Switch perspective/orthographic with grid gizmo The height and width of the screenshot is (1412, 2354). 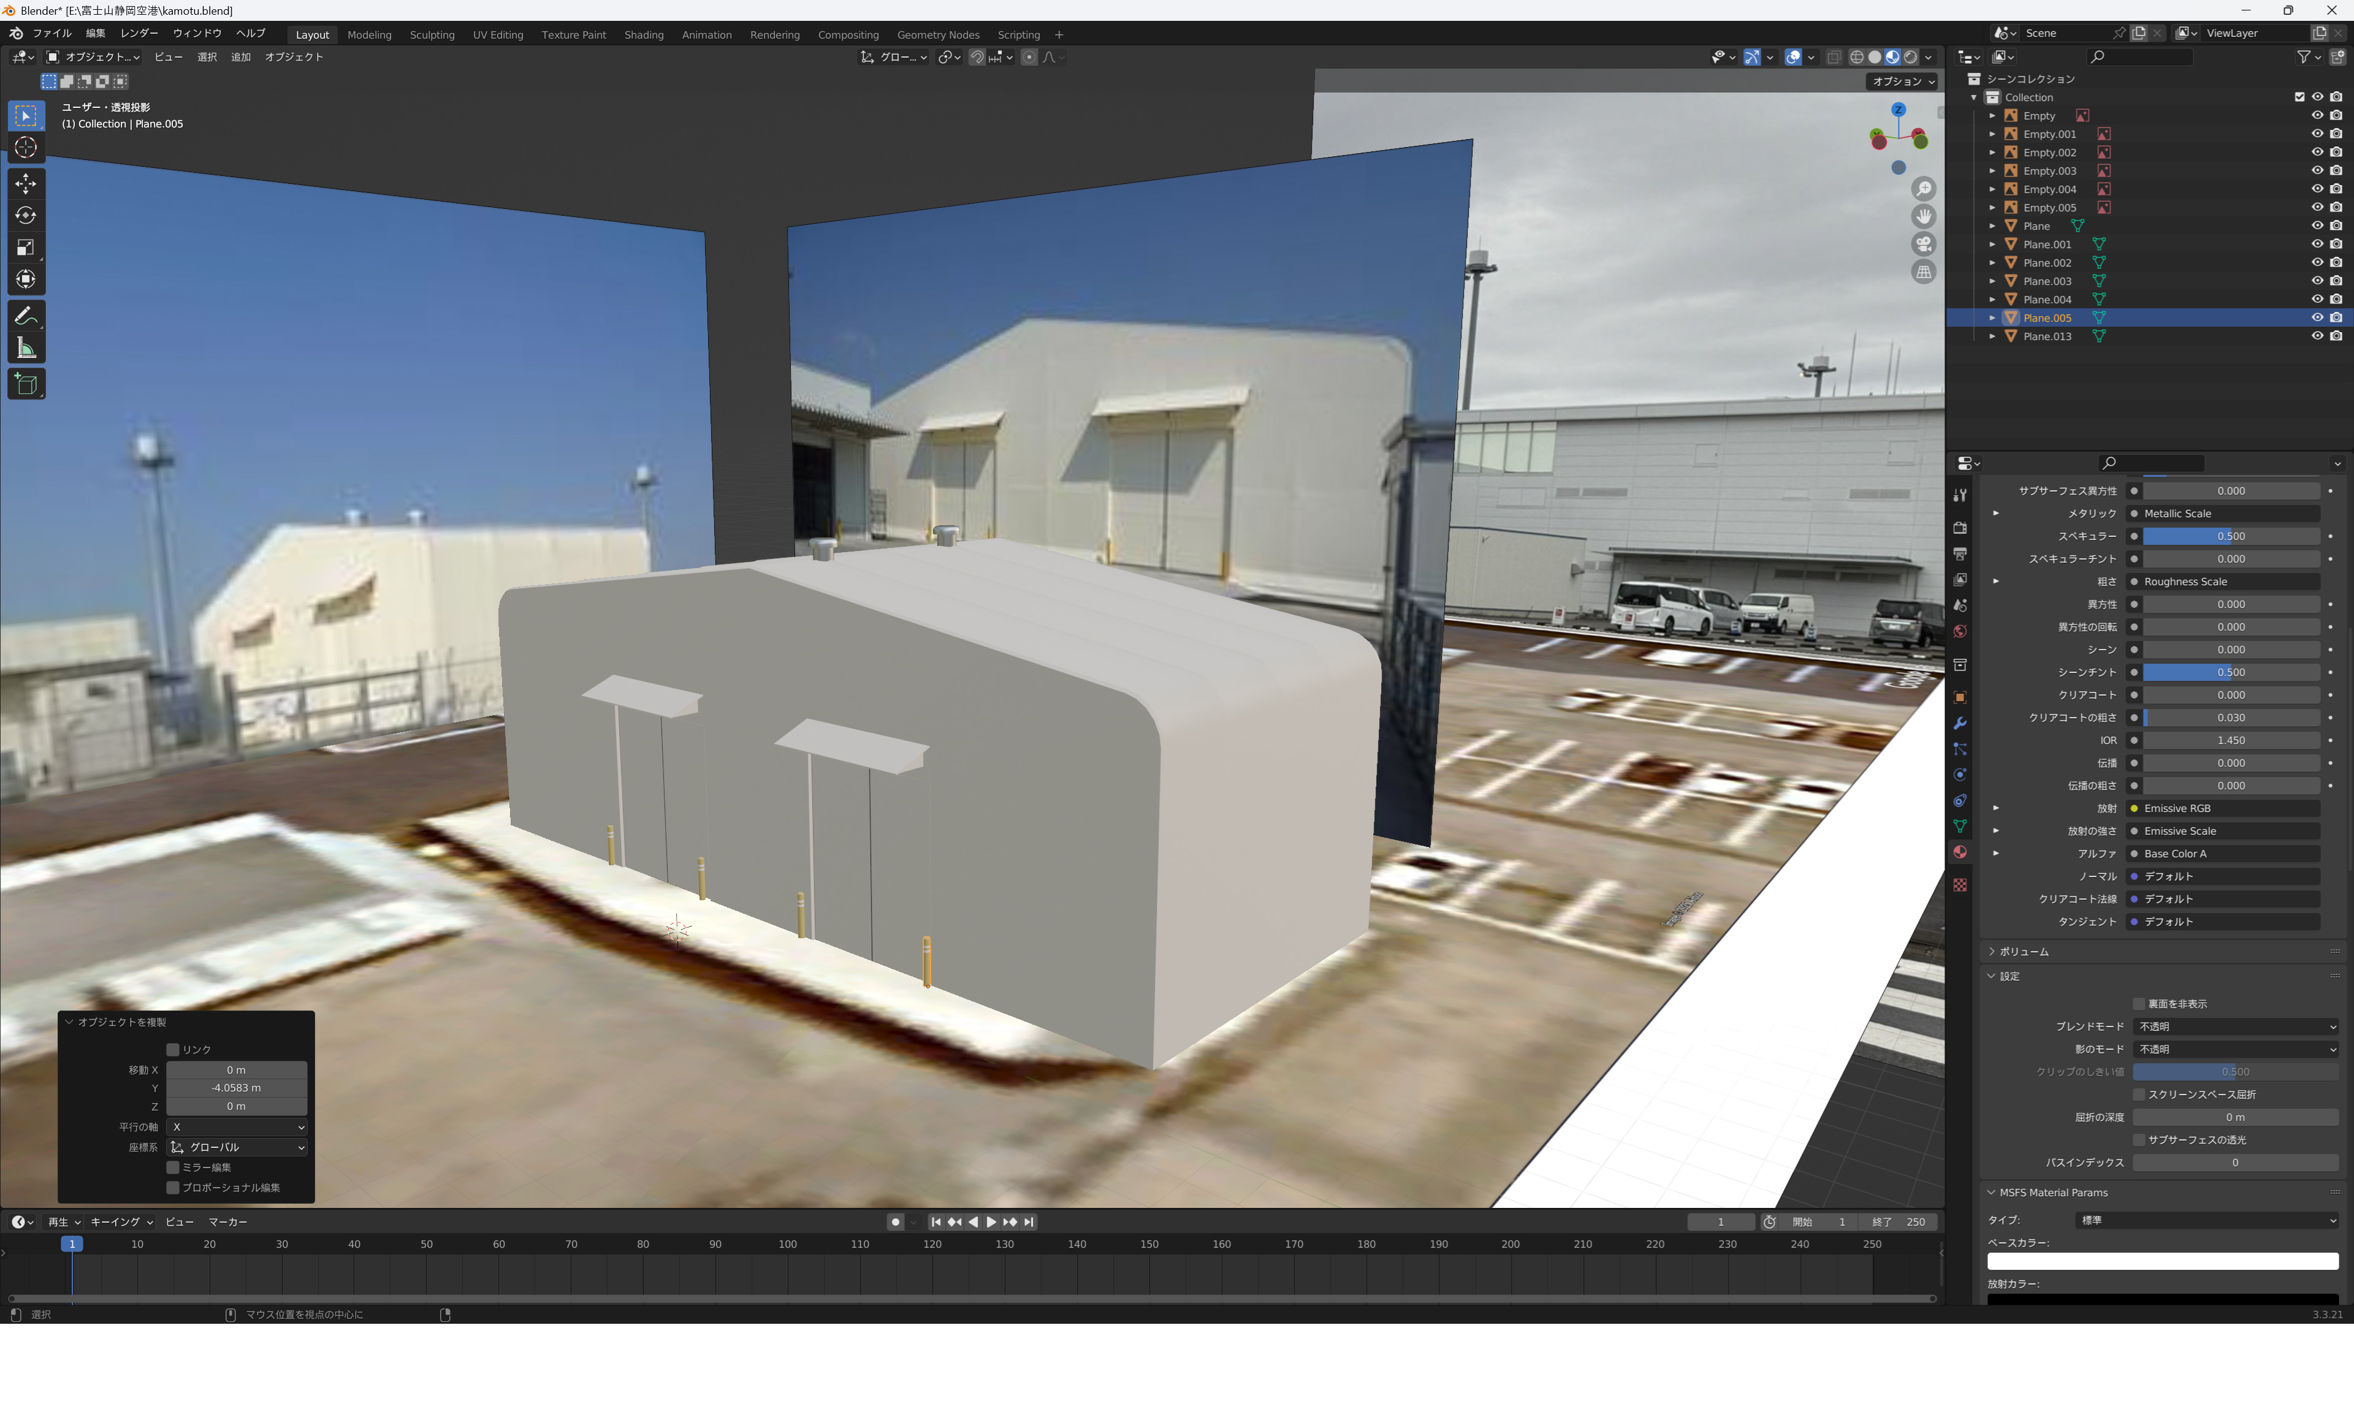click(1923, 272)
